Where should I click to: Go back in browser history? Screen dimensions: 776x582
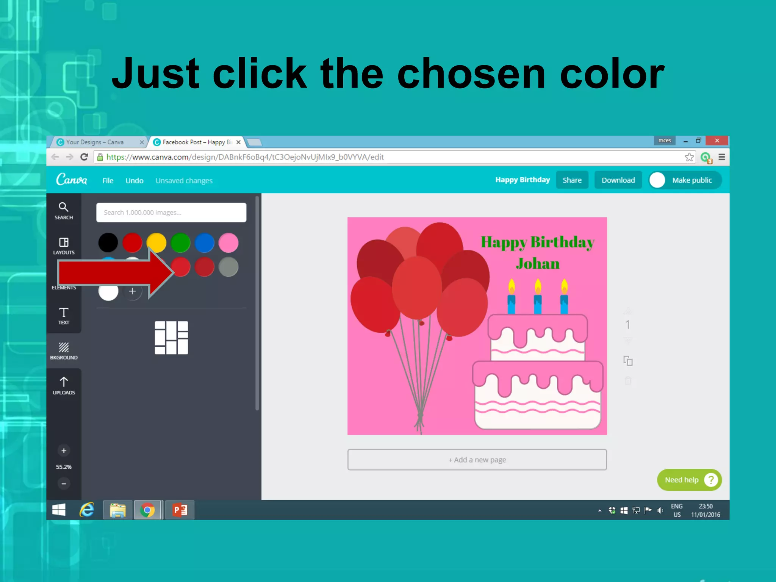55,157
